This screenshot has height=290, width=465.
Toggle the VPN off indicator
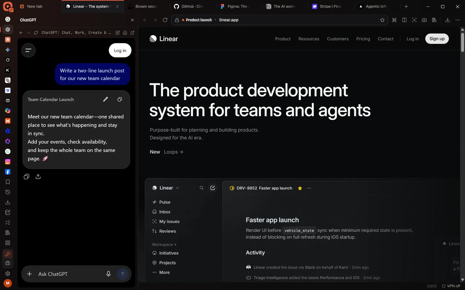coord(451,286)
